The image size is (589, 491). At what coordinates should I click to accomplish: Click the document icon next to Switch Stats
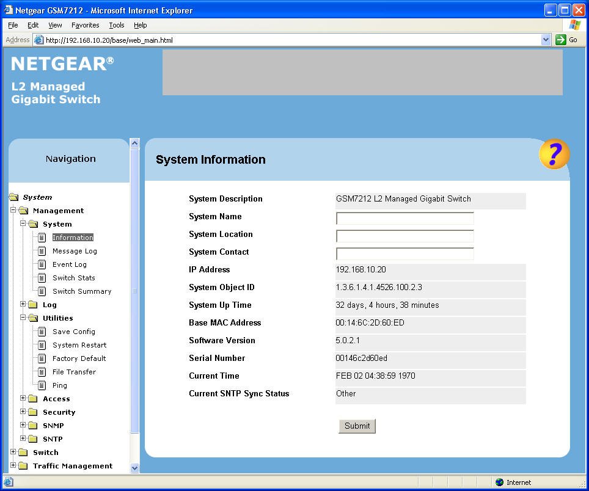tap(42, 278)
